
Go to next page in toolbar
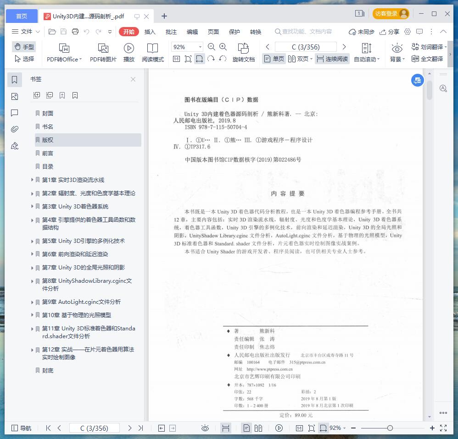click(x=344, y=47)
